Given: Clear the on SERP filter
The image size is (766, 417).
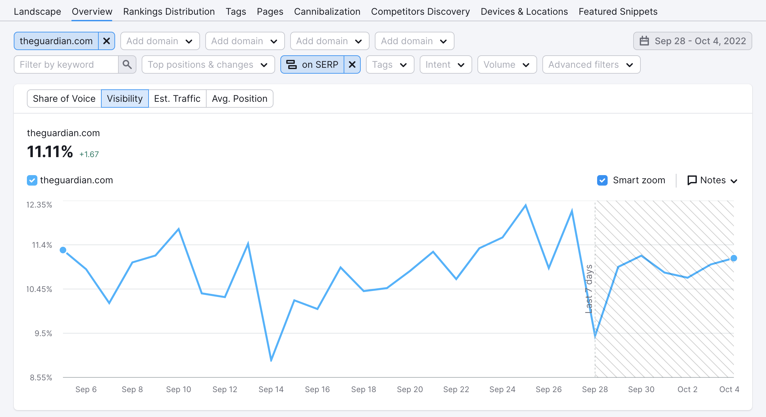Looking at the screenshot, I should pos(352,64).
